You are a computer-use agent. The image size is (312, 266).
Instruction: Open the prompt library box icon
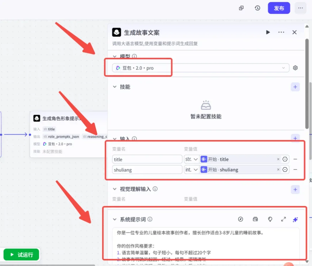255,219
